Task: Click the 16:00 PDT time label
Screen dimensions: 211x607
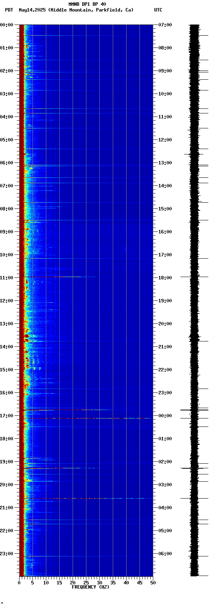Action: click(x=6, y=393)
